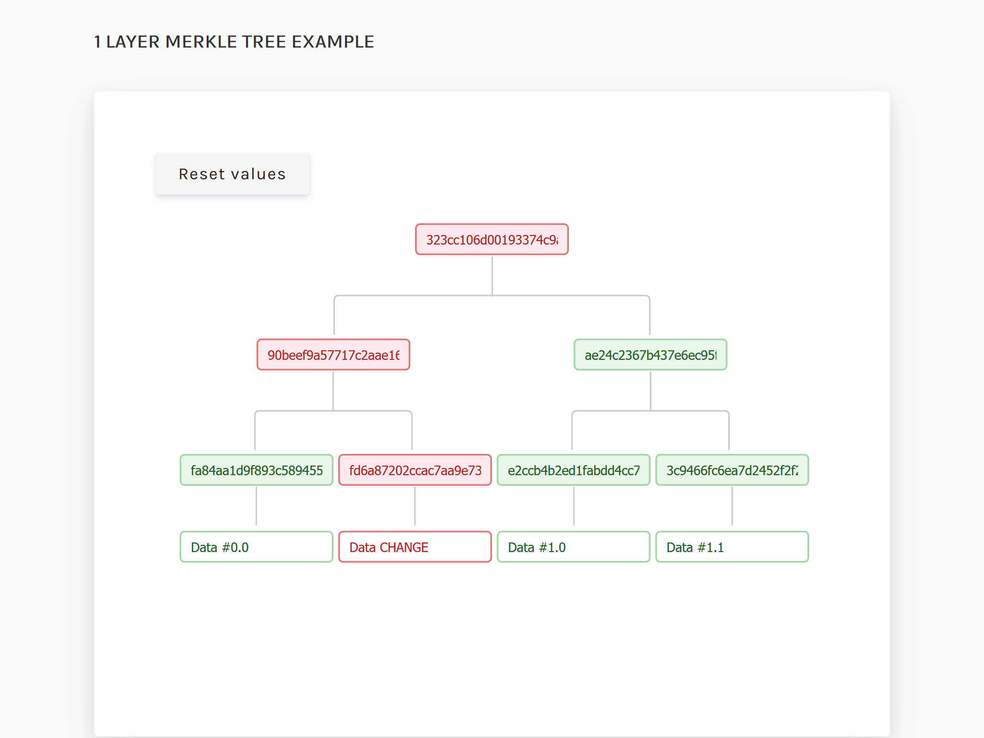Screen dimensions: 984x738
Task: Click leaf hash e2ccb4b2ed1fabdd4cc7
Action: pyautogui.click(x=573, y=470)
